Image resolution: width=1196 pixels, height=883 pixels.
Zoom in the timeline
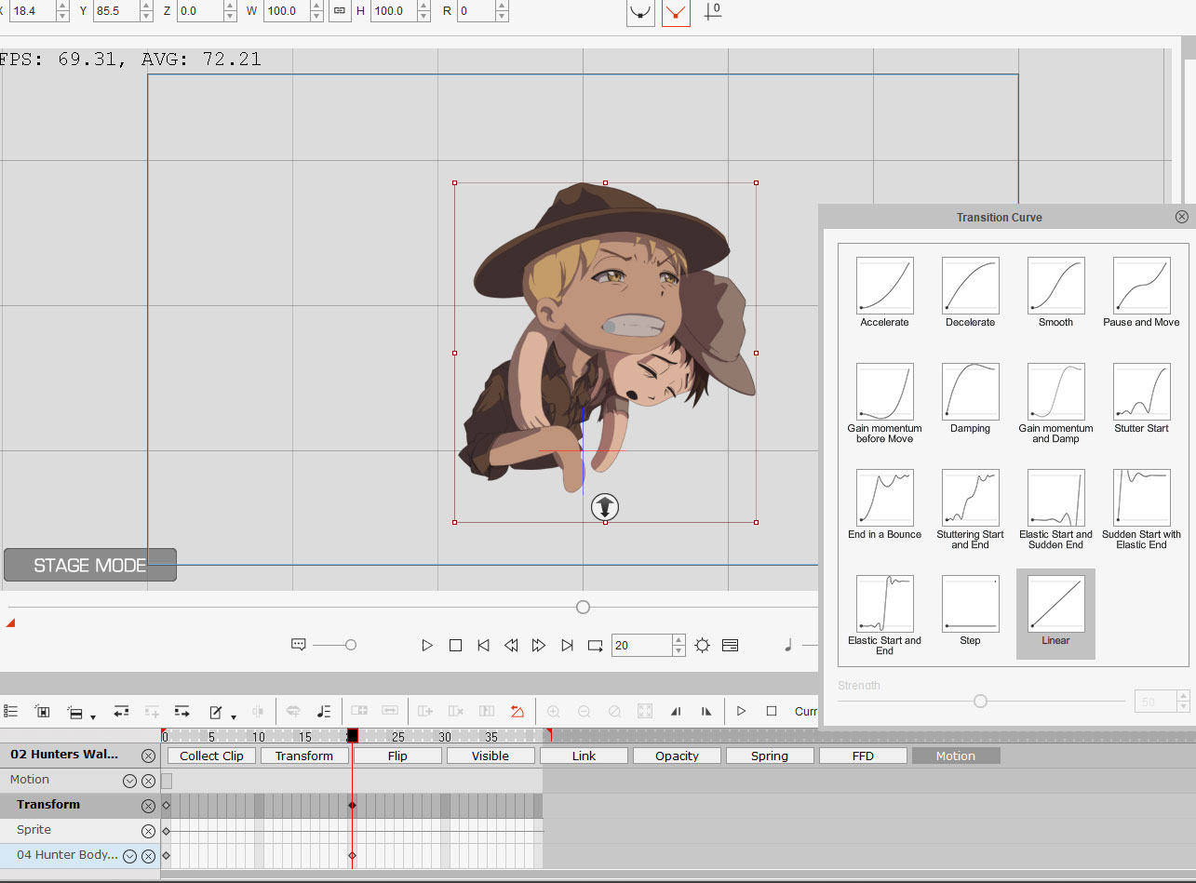pyautogui.click(x=553, y=712)
